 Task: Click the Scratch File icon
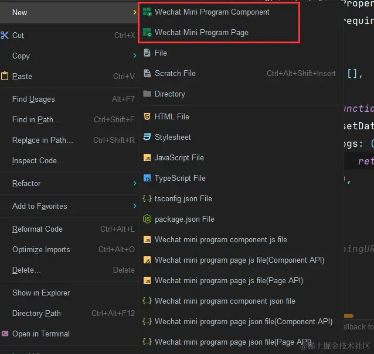147,73
